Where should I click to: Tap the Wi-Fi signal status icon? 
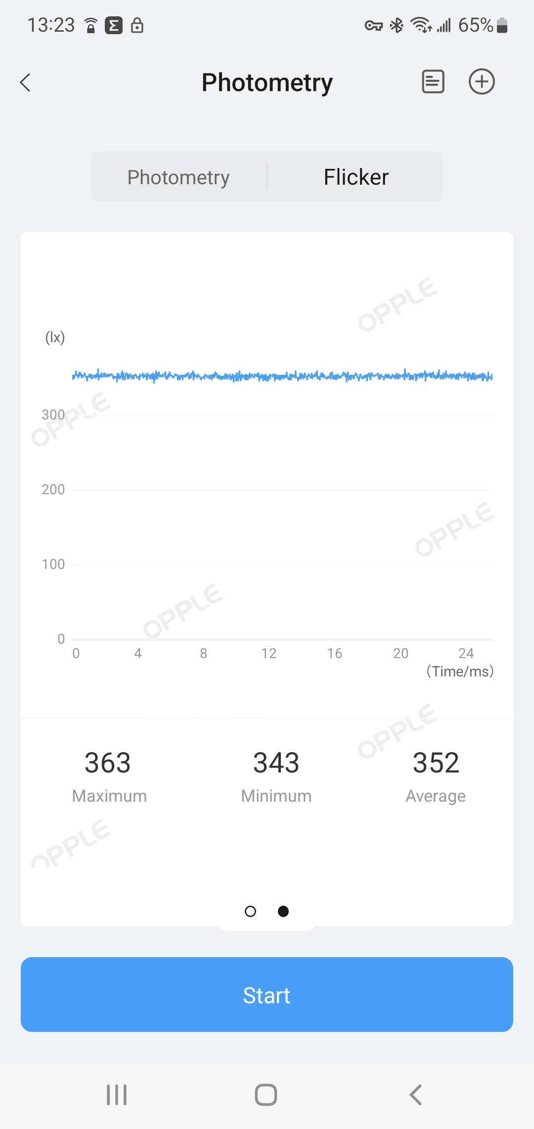coord(421,25)
